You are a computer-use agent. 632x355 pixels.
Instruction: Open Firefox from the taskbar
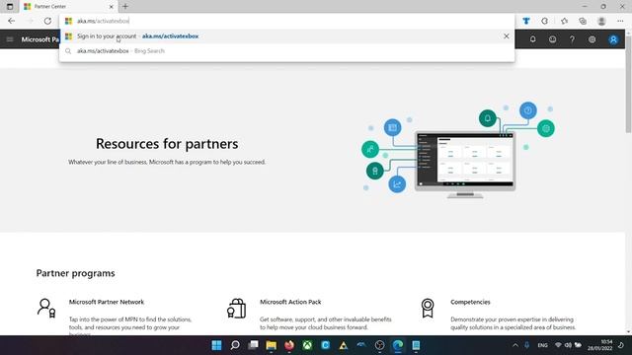tap(289, 345)
